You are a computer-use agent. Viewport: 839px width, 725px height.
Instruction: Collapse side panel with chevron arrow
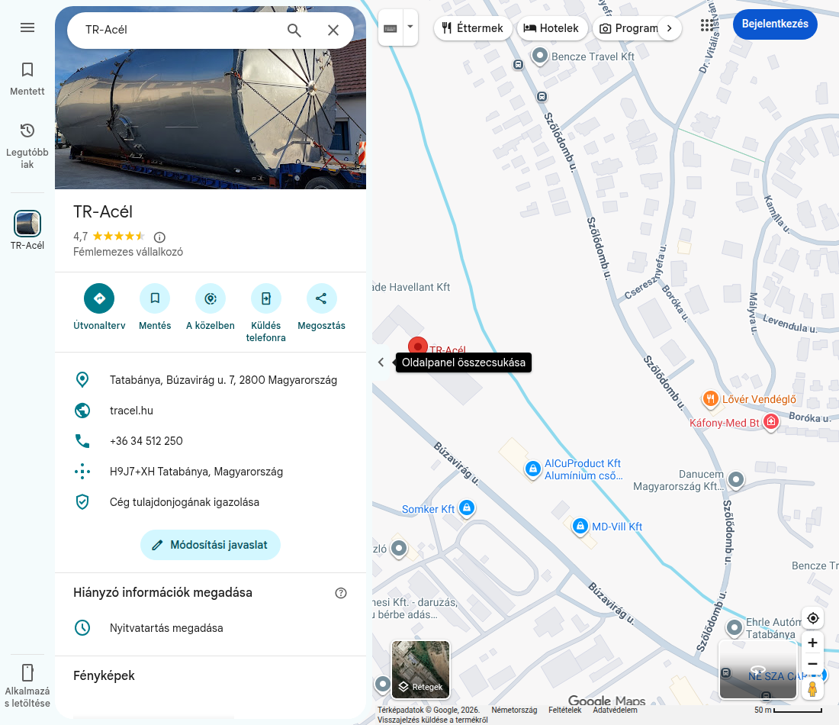pos(381,362)
